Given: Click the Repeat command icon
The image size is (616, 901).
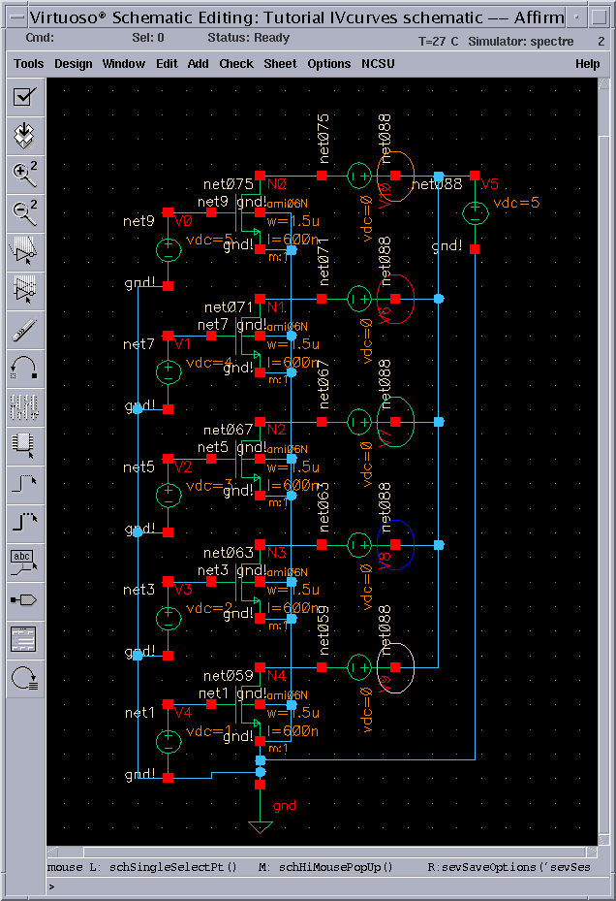Looking at the screenshot, I should point(24,679).
